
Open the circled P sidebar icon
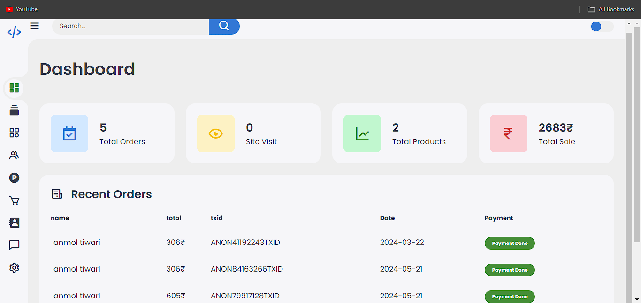[14, 177]
